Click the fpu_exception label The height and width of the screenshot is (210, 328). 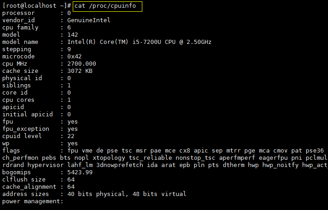25,129
